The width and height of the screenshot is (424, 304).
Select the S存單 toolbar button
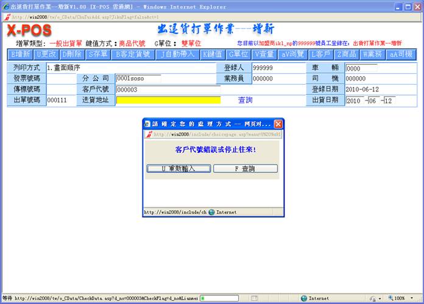pos(97,54)
